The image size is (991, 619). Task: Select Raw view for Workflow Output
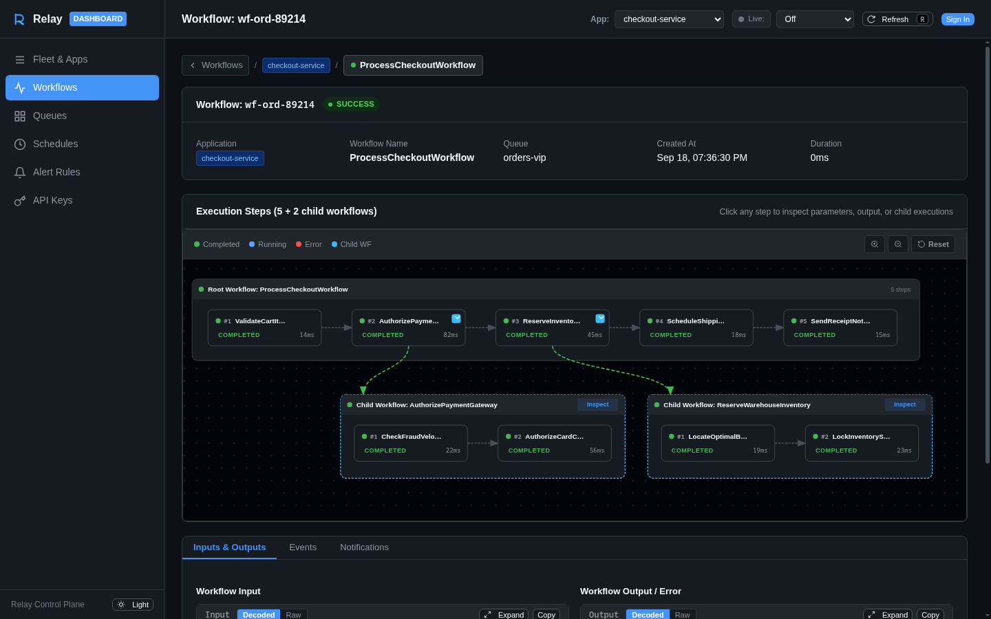(682, 614)
